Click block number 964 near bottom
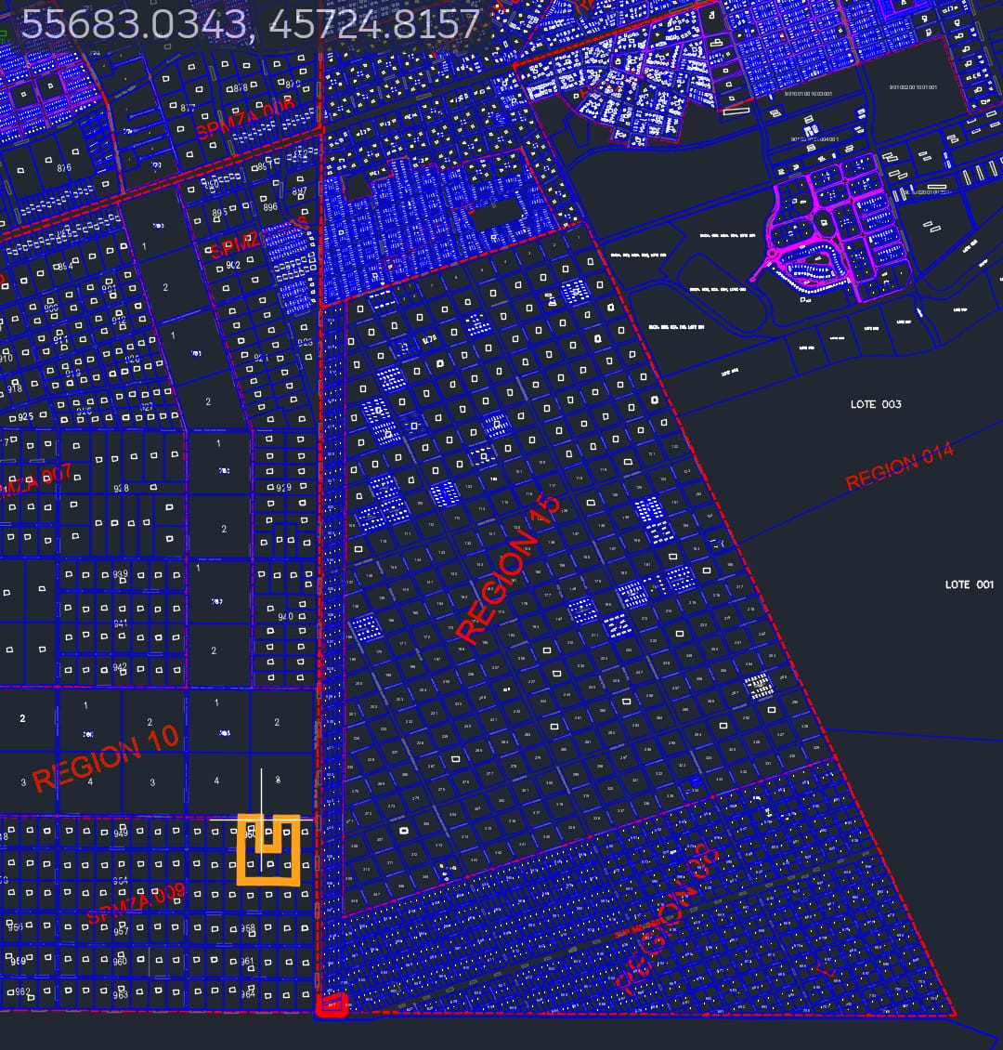Screen dimensions: 1003x1050 (247, 994)
